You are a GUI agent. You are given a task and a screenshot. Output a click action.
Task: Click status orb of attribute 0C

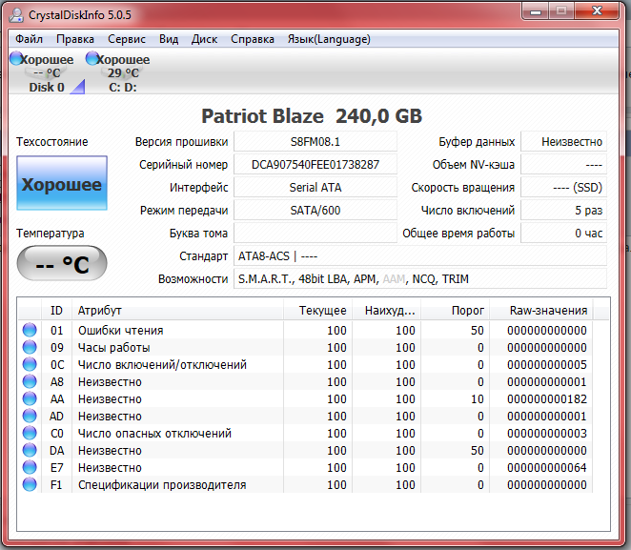point(30,364)
